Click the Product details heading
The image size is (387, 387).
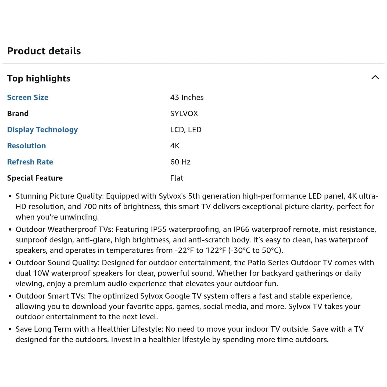click(44, 51)
